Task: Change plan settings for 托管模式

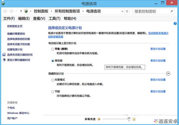Action: (x=158, y=80)
